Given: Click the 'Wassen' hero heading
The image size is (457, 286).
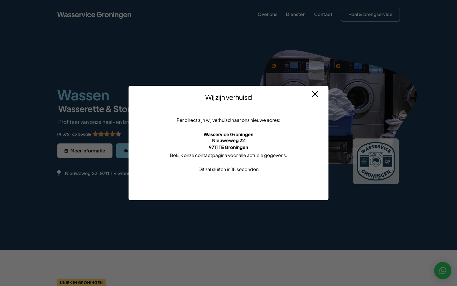Looking at the screenshot, I should coord(83,95).
